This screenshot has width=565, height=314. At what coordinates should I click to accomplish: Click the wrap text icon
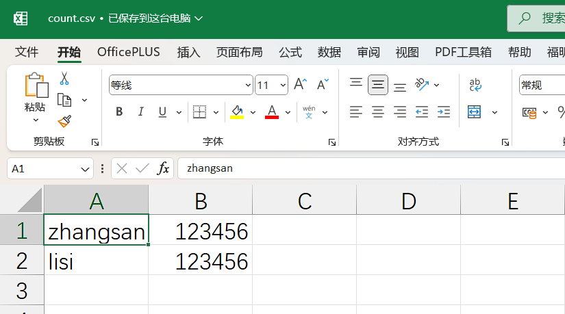475,85
